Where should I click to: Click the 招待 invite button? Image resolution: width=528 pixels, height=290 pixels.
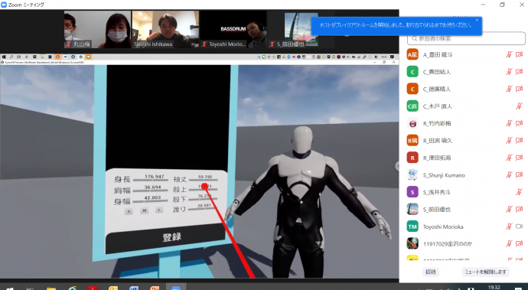coord(431,272)
